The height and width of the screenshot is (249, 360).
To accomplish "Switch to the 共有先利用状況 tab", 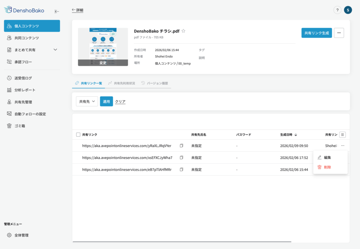I will 122,83.
